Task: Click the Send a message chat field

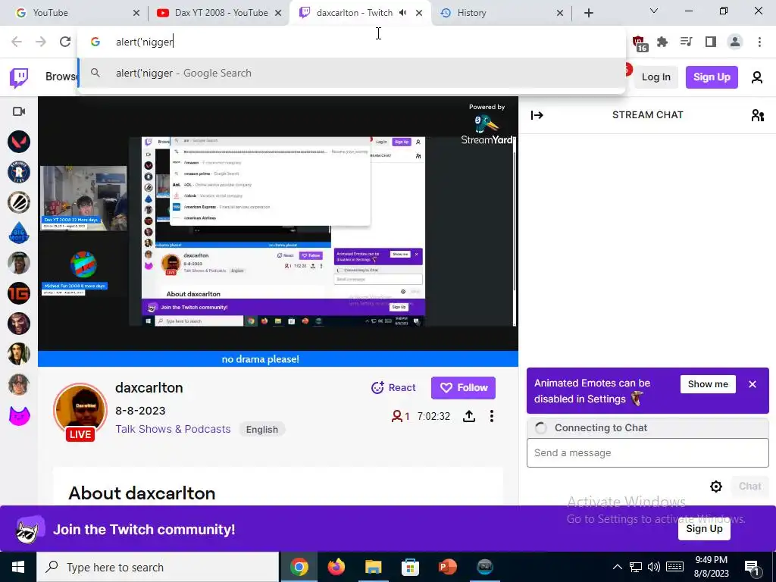Action: (647, 453)
